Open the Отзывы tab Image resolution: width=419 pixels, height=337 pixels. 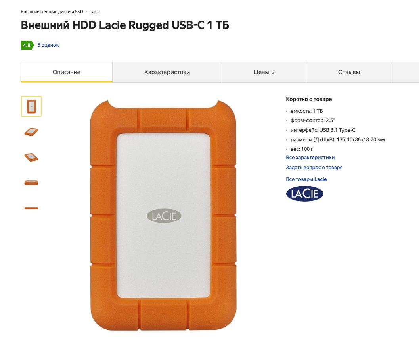[x=349, y=72]
